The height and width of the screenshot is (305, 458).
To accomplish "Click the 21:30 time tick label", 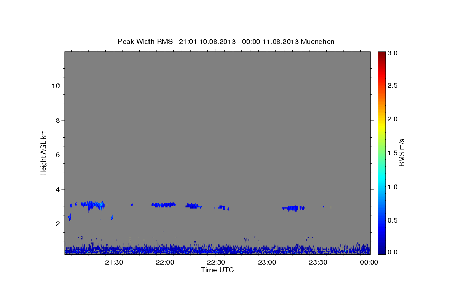I will [114, 263].
